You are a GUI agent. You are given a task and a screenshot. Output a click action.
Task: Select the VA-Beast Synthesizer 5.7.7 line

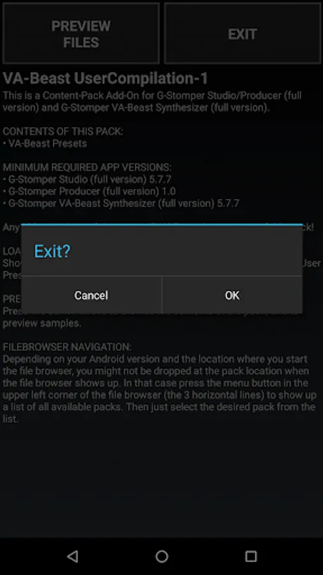tap(121, 203)
